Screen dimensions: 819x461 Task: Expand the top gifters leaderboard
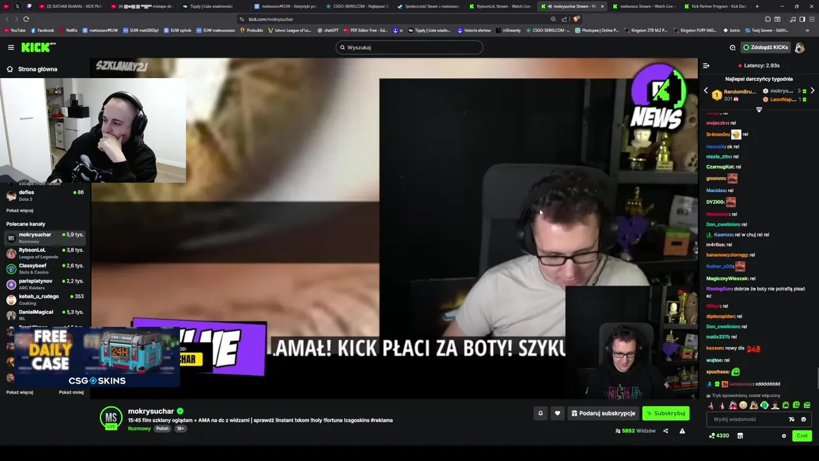point(759,109)
